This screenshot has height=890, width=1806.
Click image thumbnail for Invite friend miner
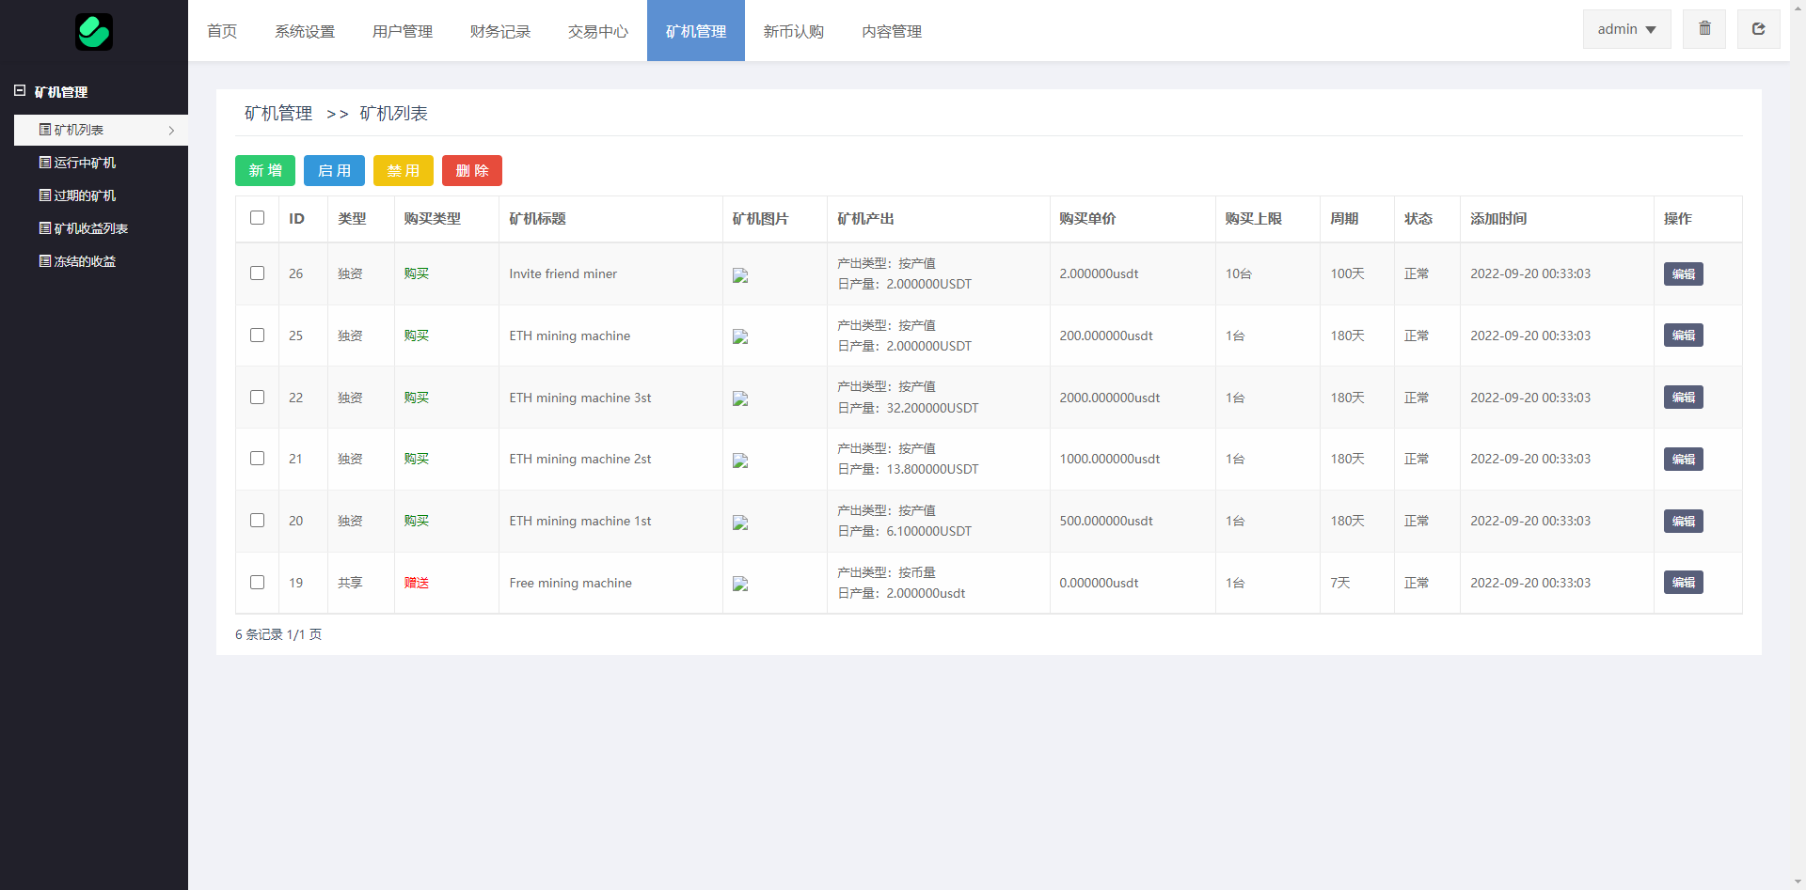[x=740, y=275]
